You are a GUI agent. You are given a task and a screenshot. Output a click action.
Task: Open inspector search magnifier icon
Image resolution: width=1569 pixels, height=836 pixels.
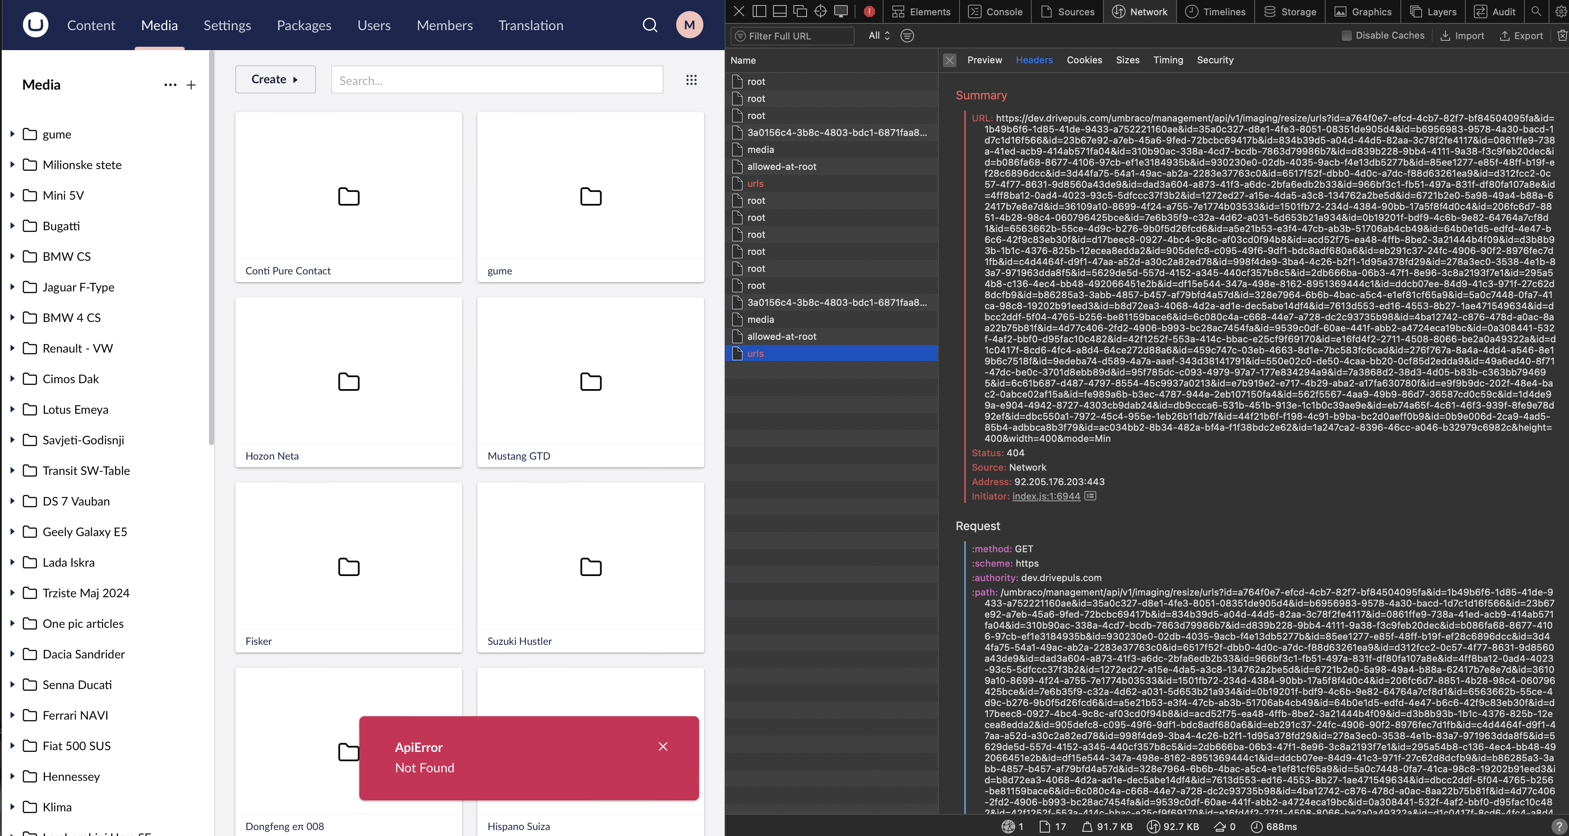1535,11
